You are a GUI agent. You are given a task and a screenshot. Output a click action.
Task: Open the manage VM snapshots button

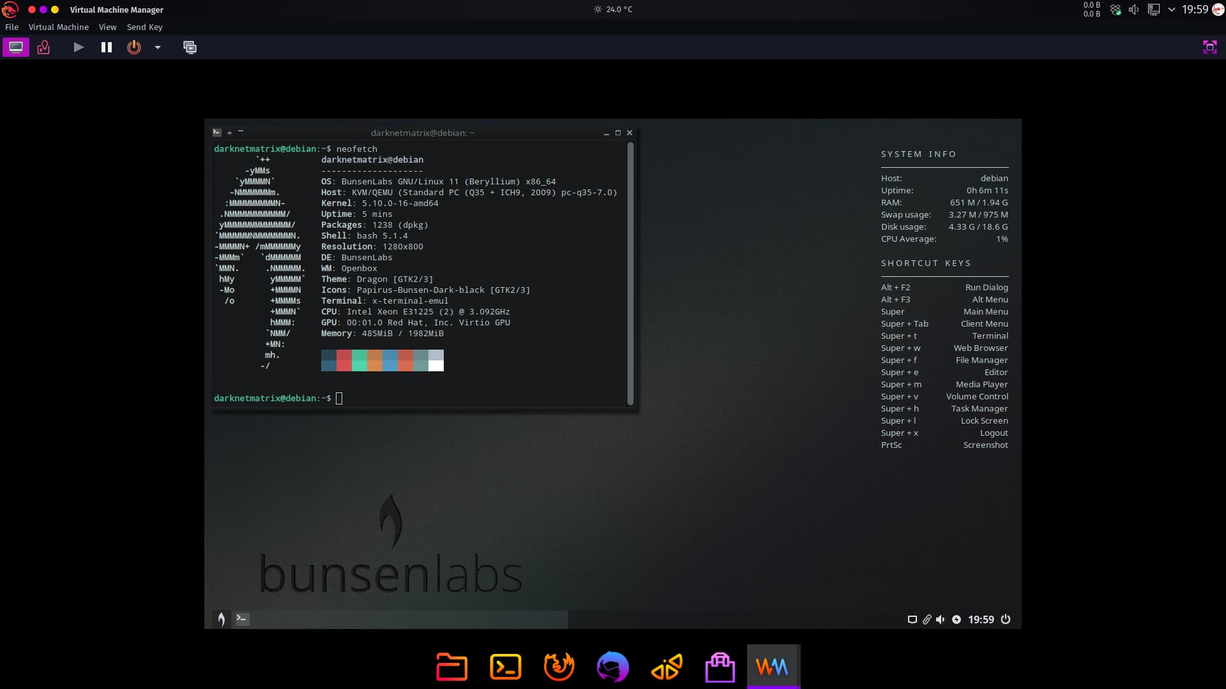(x=190, y=47)
